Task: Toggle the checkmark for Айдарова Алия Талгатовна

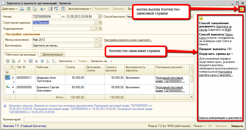Action: click(x=13, y=78)
